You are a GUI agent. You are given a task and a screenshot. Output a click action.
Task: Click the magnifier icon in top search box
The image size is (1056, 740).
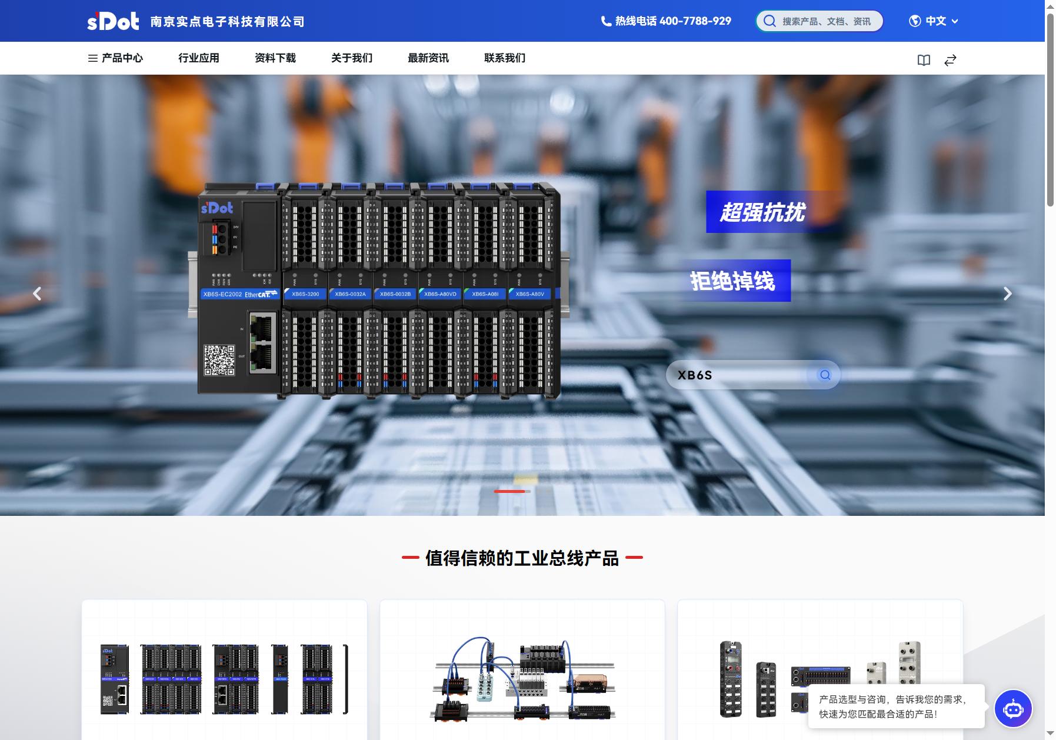[x=769, y=21]
